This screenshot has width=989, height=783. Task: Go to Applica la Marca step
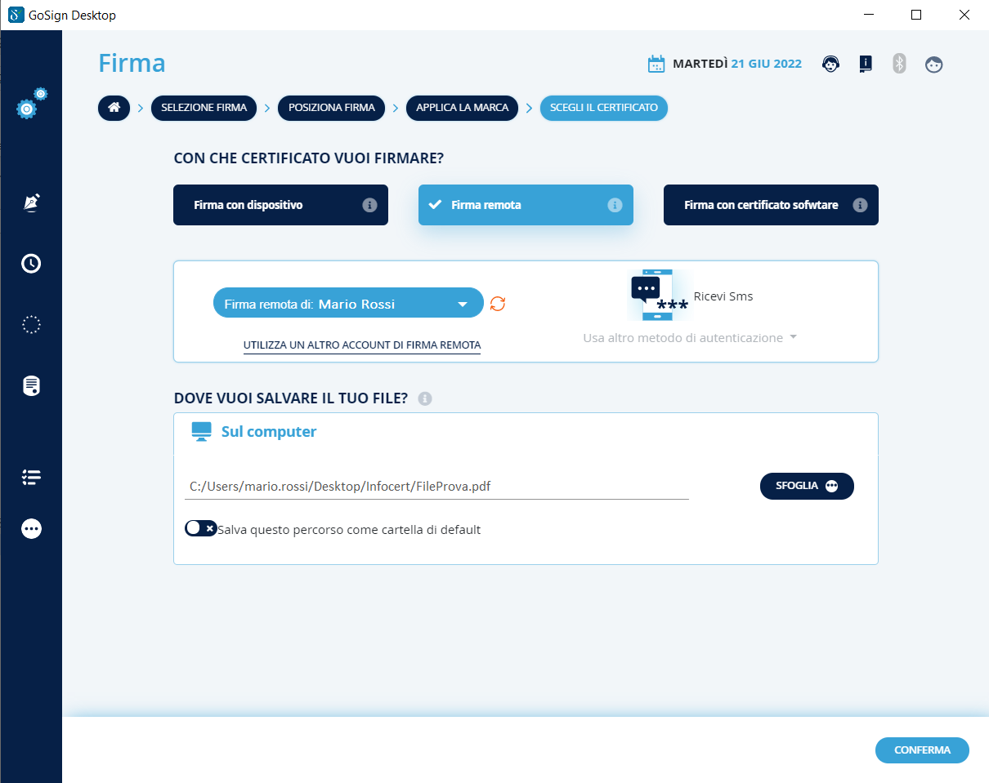coord(462,108)
